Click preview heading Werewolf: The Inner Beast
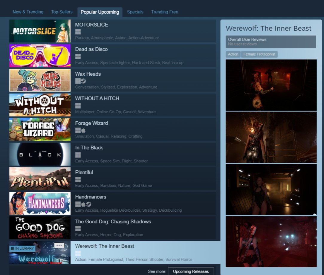 pos(268,28)
